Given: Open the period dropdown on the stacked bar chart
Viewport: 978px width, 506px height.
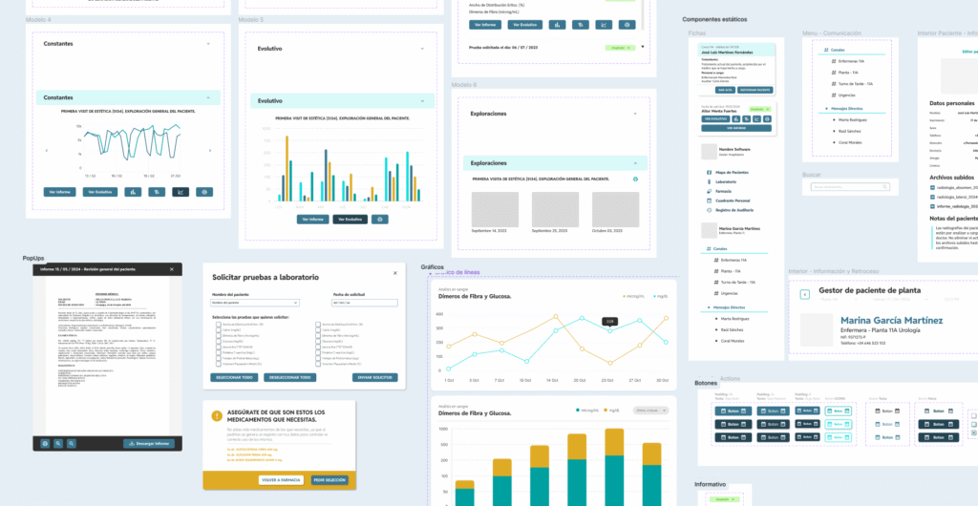Looking at the screenshot, I should point(649,410).
